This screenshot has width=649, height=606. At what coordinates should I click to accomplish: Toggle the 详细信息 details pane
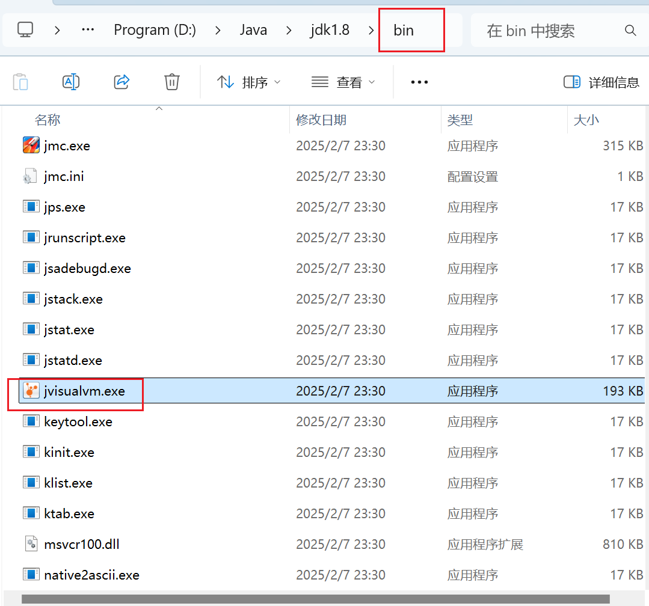pyautogui.click(x=601, y=82)
